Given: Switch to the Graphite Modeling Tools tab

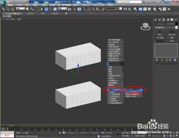Looking at the screenshot, I should pyautogui.click(x=13, y=14).
